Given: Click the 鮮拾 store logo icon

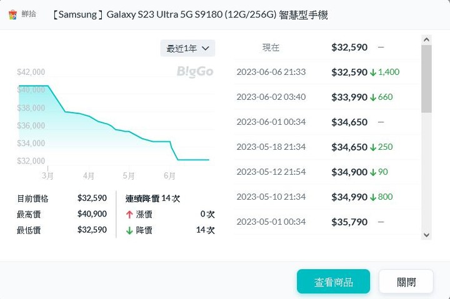Looking at the screenshot, I should tap(12, 14).
